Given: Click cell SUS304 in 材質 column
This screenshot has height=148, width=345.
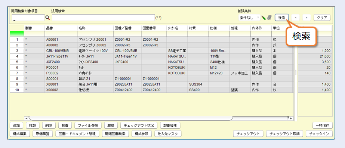Looking at the screenshot, I should click(x=198, y=84).
